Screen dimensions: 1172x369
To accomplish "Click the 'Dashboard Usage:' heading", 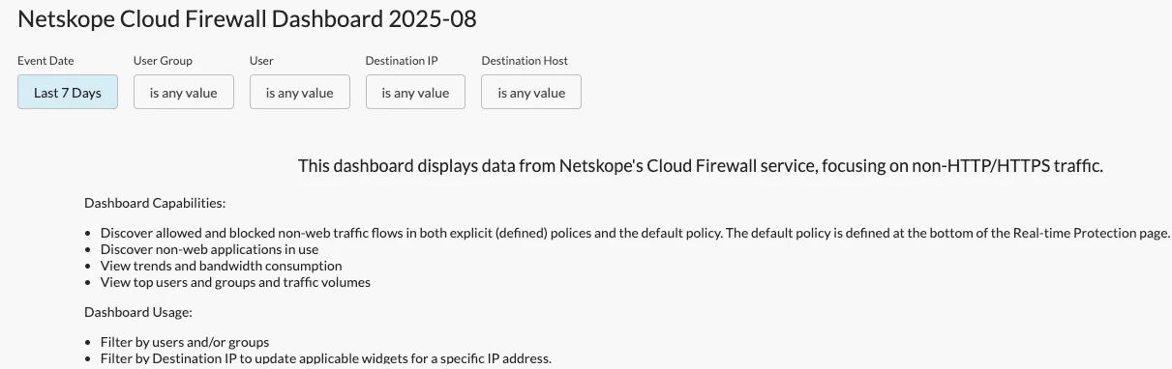I will pos(138,313).
